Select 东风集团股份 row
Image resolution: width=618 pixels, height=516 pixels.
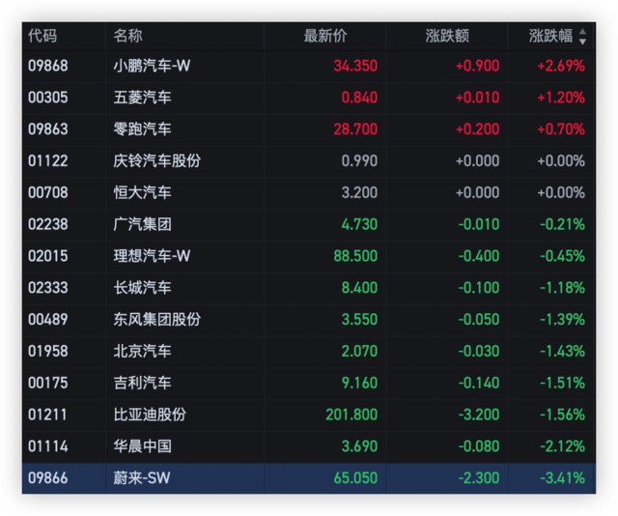[x=156, y=319]
